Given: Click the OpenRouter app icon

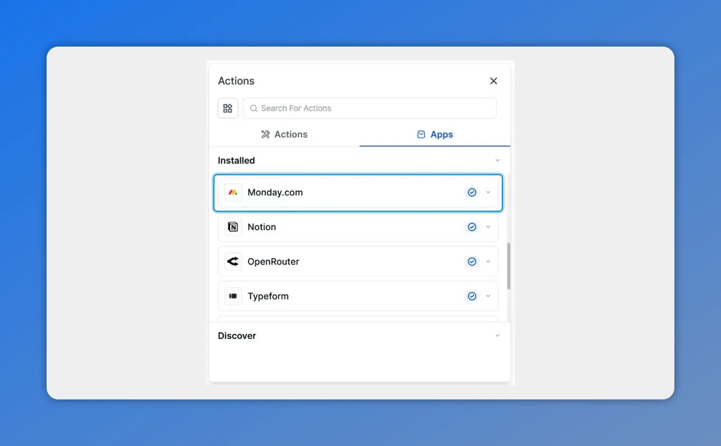Looking at the screenshot, I should click(233, 261).
